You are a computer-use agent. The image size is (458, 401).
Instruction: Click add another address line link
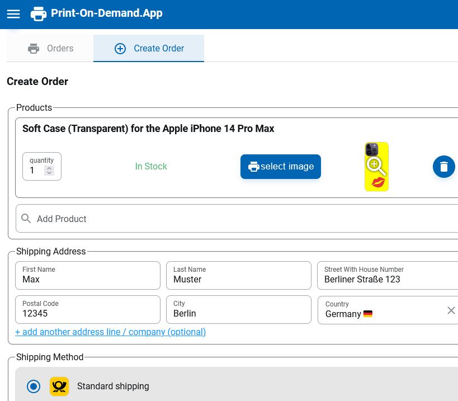[110, 332]
